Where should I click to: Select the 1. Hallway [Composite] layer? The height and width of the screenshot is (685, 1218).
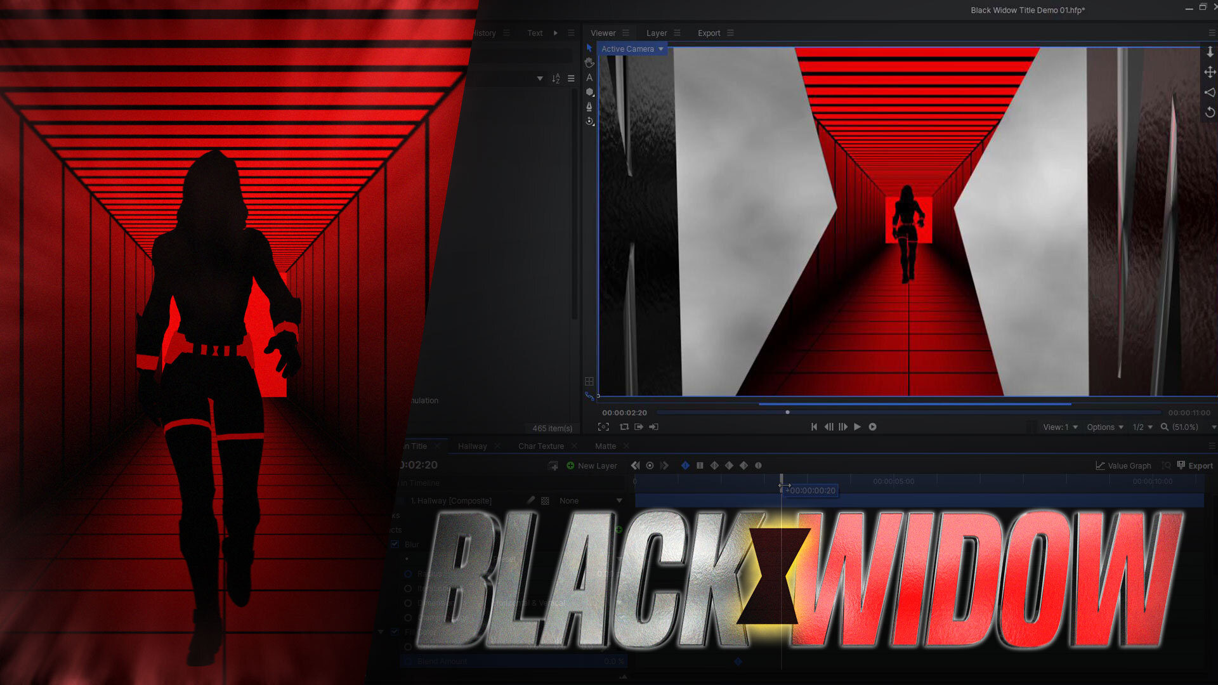point(451,500)
